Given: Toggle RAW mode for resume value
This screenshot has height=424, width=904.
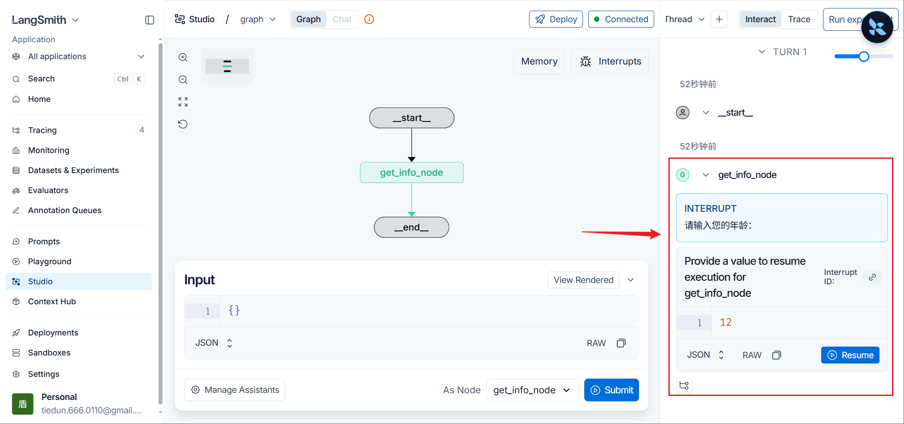Looking at the screenshot, I should (x=752, y=355).
